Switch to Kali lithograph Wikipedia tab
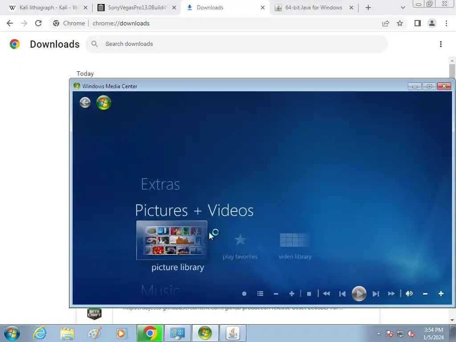 tap(48, 8)
